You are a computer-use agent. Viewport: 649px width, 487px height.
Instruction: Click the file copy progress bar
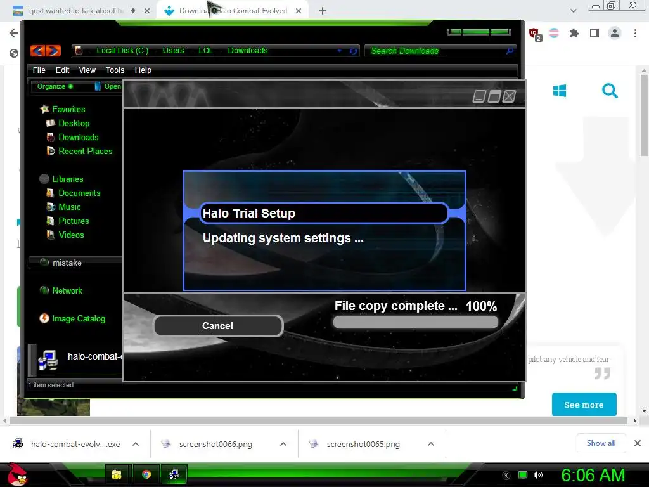click(416, 323)
